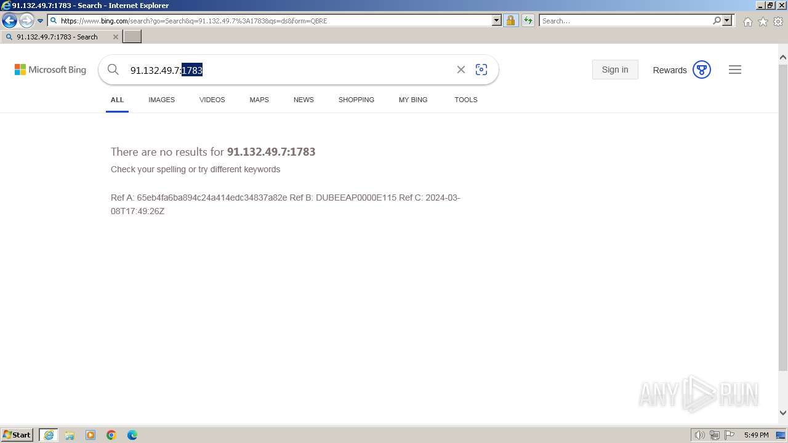Click the refresh page icon
This screenshot has width=788, height=443.
coord(528,20)
